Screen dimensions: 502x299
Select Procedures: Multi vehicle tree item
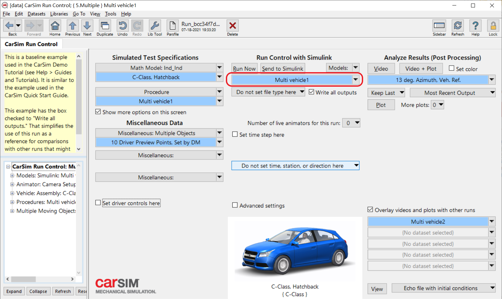(x=46, y=202)
